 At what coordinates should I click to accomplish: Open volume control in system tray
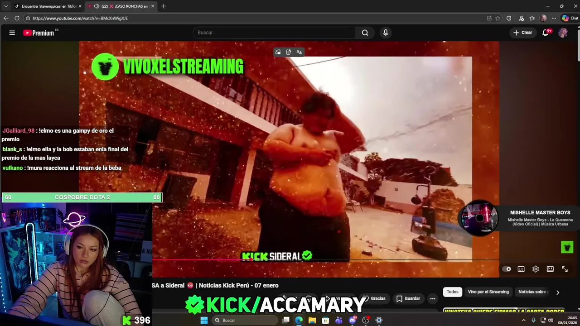[x=551, y=320]
